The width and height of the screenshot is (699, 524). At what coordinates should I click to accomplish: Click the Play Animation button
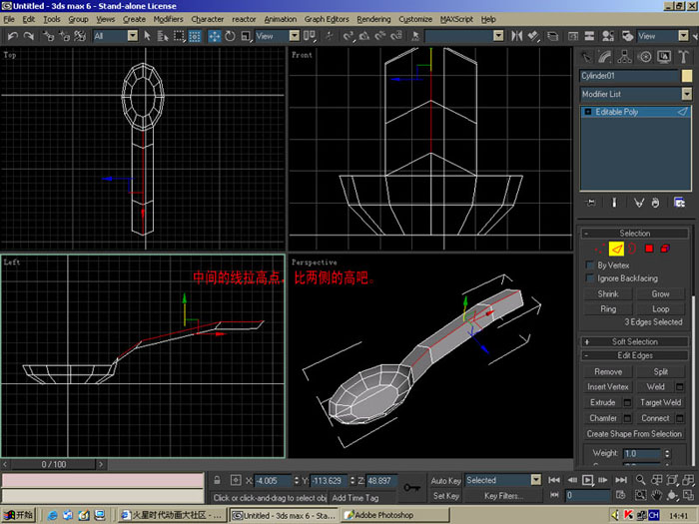(x=588, y=480)
